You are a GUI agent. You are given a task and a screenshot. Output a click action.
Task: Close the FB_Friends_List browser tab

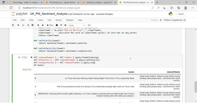pyautogui.click(x=78, y=2)
